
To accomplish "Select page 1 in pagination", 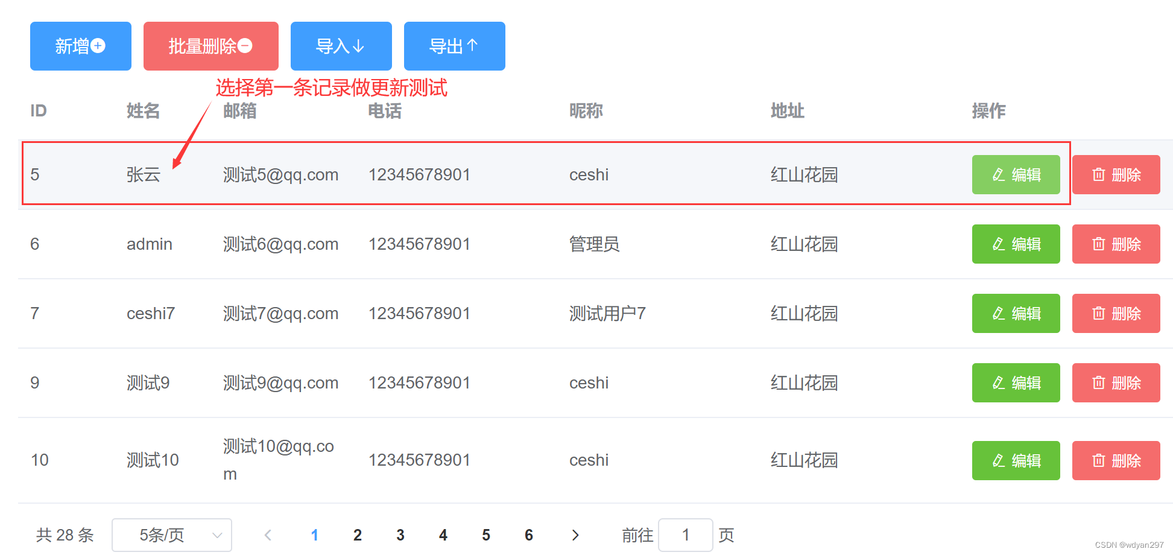I will [x=315, y=535].
